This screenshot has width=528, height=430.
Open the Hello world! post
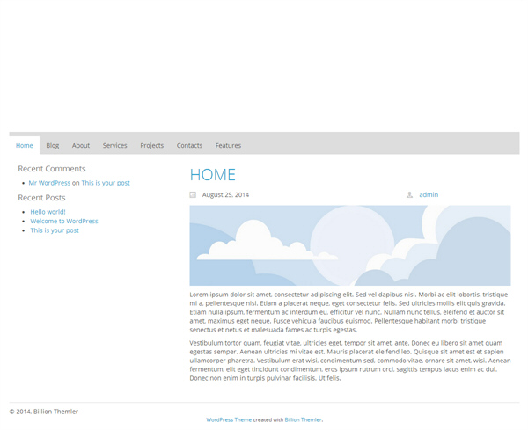(48, 212)
